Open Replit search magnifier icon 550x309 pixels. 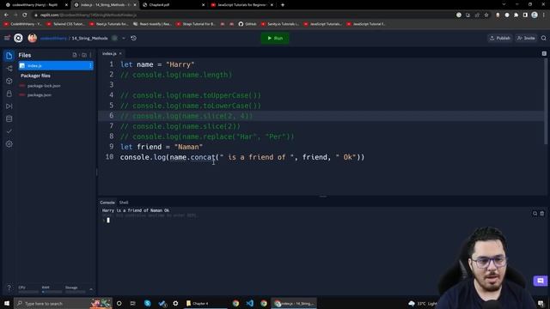pyautogui.click(x=544, y=38)
